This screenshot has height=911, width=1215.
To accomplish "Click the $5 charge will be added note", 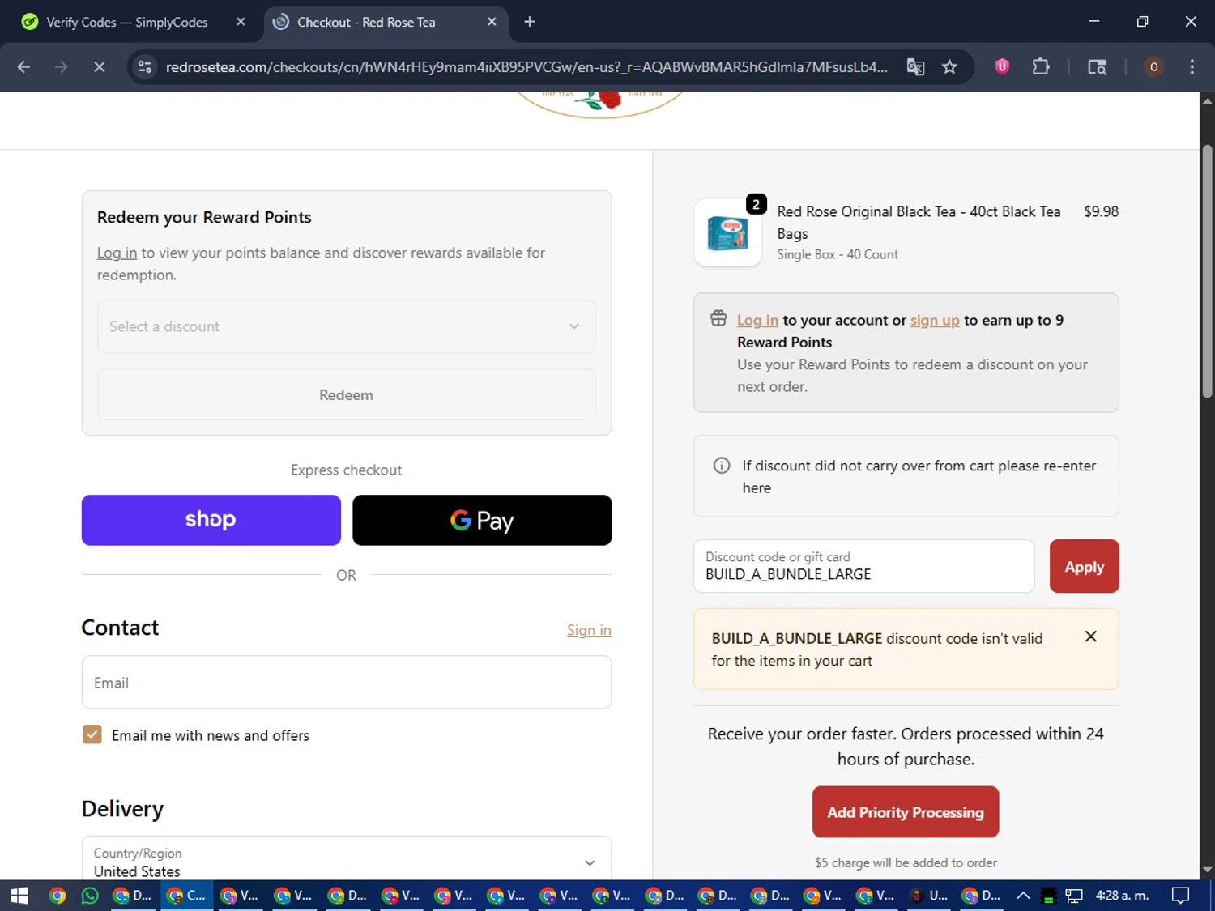I will pyautogui.click(x=906, y=862).
